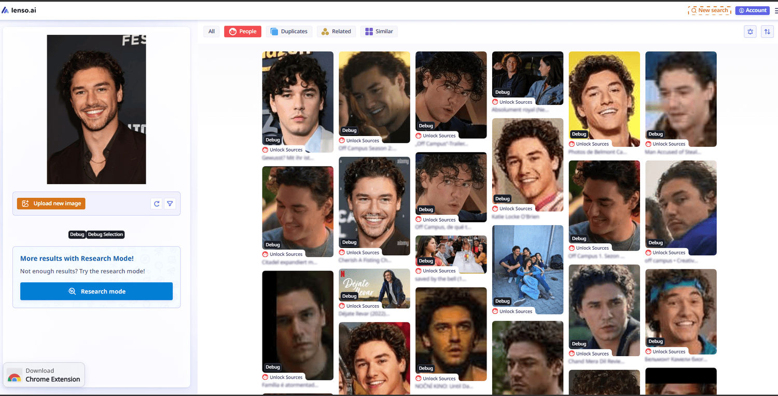This screenshot has height=396, width=778.
Task: Unlock Sources for 'Familia é atormentad...' result
Action: (283, 377)
